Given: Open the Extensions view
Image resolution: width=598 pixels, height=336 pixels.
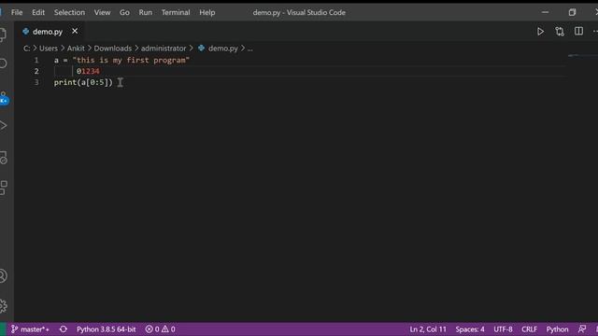Looking at the screenshot, I should (4, 188).
